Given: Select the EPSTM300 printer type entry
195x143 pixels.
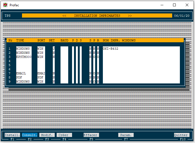Looking at the screenshot, I should point(24,57).
